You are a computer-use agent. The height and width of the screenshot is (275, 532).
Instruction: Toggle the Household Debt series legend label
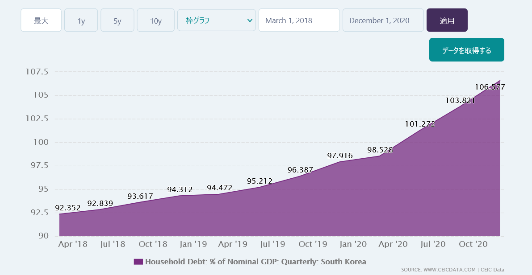(256, 262)
